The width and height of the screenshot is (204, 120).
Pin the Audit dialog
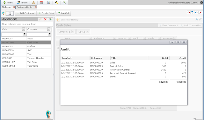(172, 42)
